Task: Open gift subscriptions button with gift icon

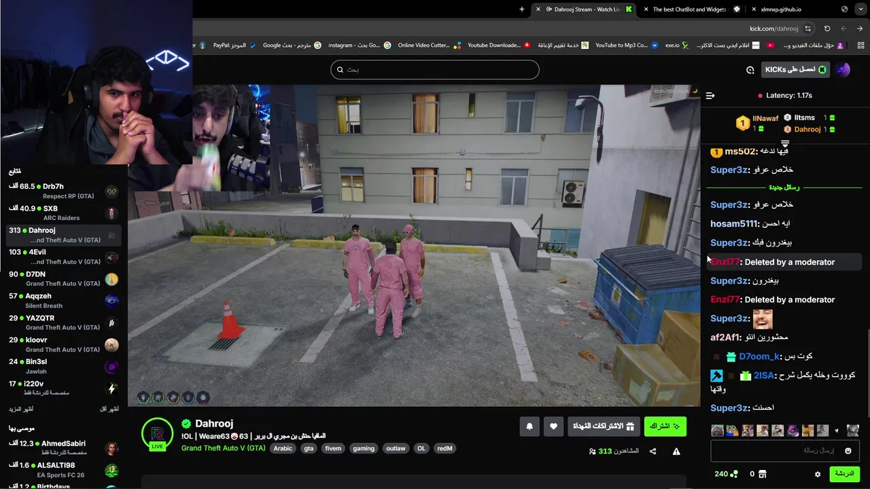Action: click(x=604, y=427)
